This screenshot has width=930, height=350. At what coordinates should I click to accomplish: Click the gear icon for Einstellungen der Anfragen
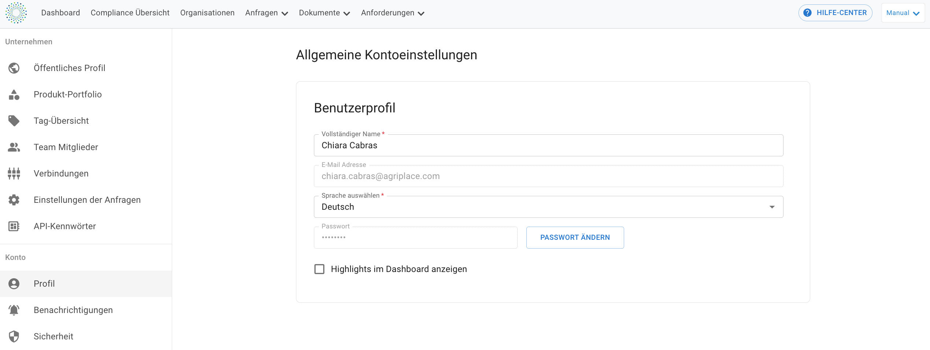(14, 200)
